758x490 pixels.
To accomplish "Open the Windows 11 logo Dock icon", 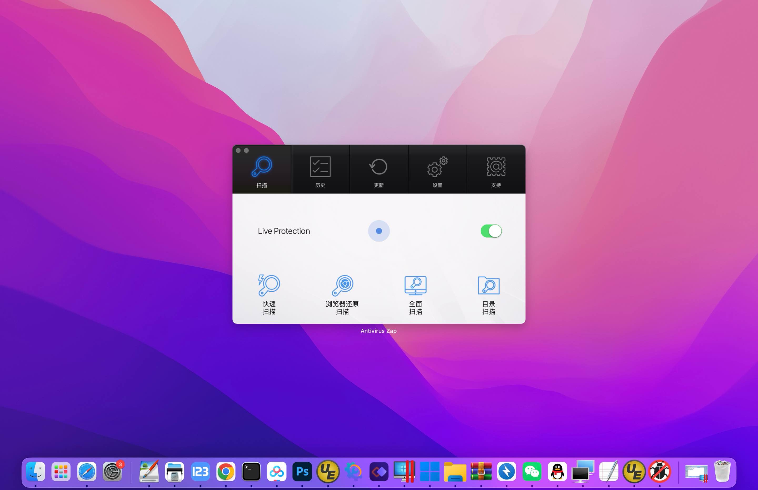I will pos(430,471).
